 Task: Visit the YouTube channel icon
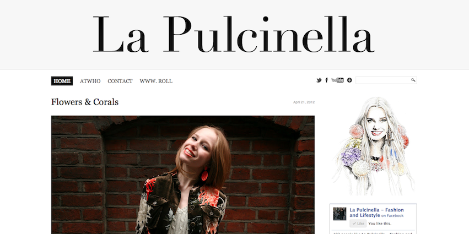tap(337, 80)
